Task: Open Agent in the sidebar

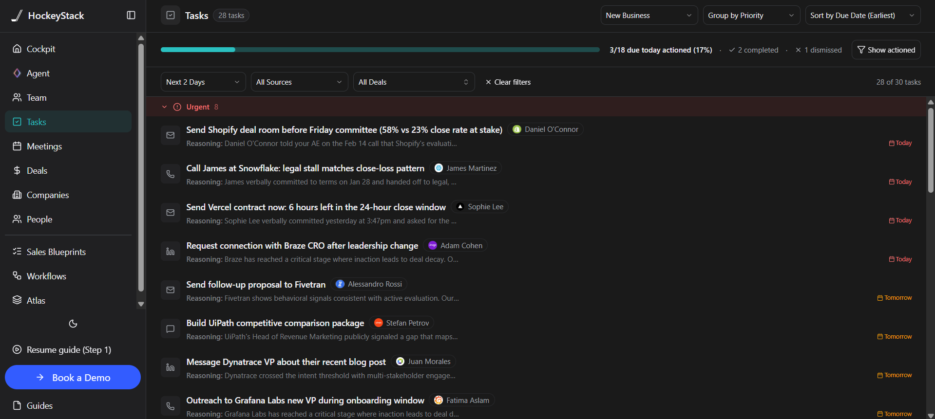Action: click(x=68, y=73)
